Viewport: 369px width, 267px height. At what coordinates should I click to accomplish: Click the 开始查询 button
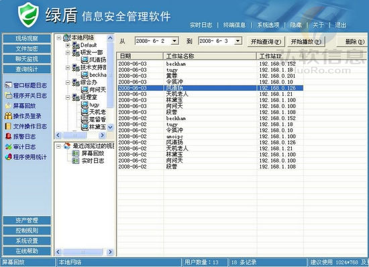click(x=266, y=41)
